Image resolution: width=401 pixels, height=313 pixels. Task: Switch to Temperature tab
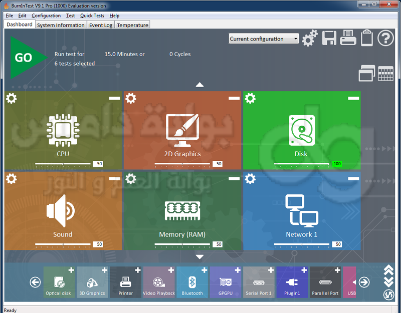[132, 25]
